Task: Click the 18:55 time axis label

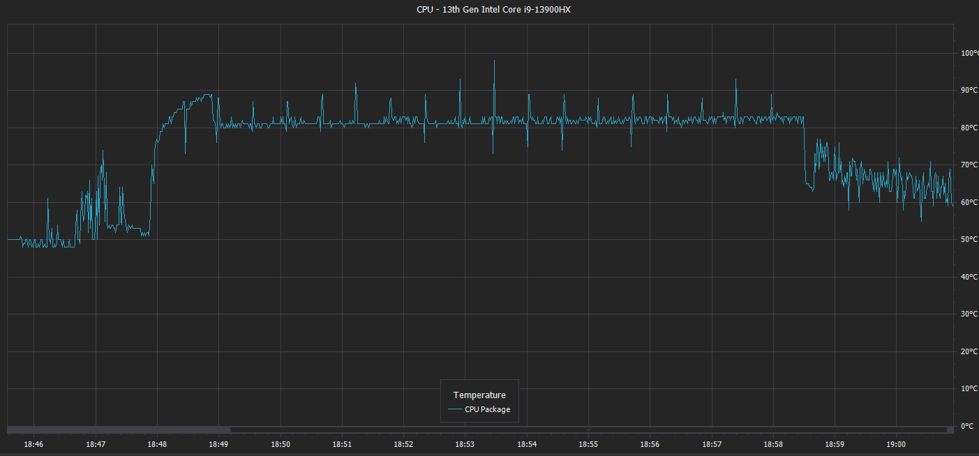Action: point(588,444)
